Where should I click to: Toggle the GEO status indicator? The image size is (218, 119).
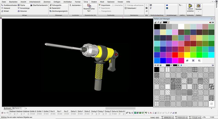click(x=157, y=117)
